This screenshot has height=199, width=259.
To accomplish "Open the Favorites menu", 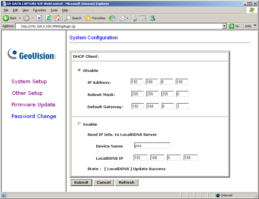I will [x=39, y=10].
